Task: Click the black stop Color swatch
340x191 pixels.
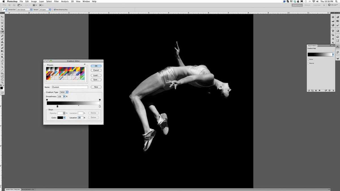Action: [60, 117]
